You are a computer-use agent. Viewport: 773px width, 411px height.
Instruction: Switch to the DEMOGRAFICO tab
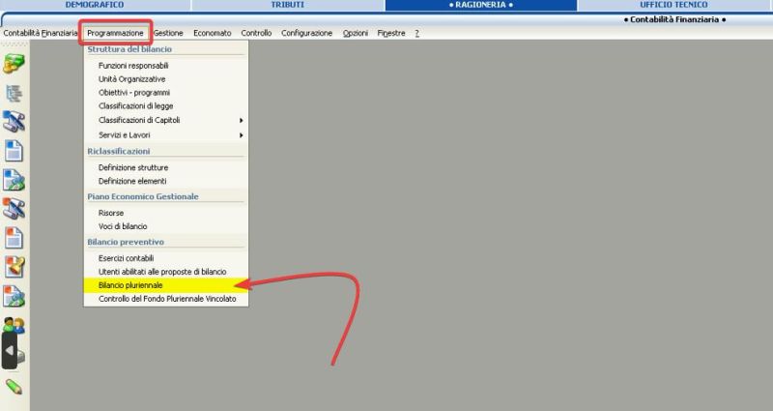click(95, 5)
